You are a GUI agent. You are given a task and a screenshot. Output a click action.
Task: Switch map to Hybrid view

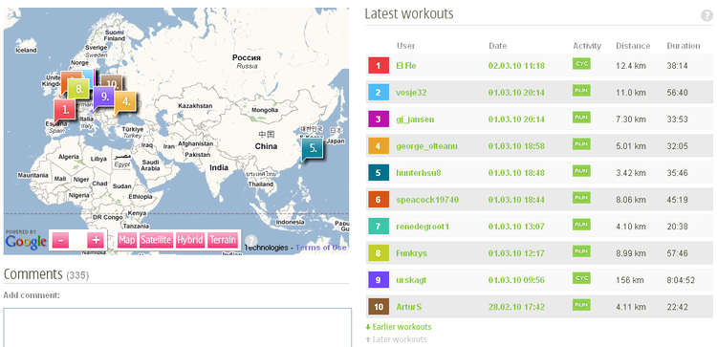pos(190,240)
